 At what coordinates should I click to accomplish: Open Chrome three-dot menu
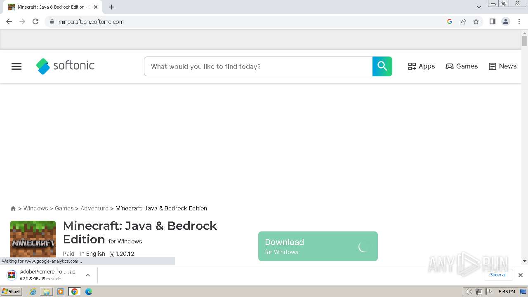519,21
